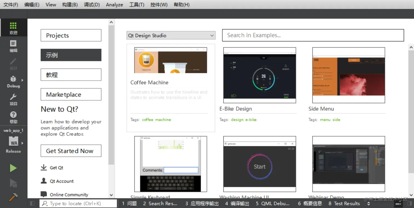
Task: Open the Side Menu example thumbnail
Action: [x=349, y=75]
